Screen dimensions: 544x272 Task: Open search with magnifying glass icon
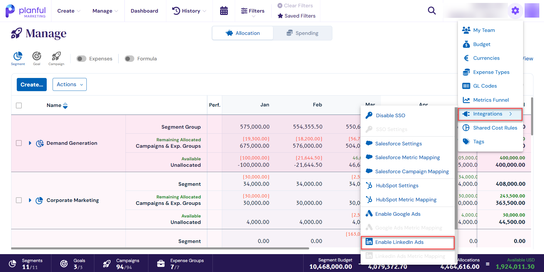point(432,11)
